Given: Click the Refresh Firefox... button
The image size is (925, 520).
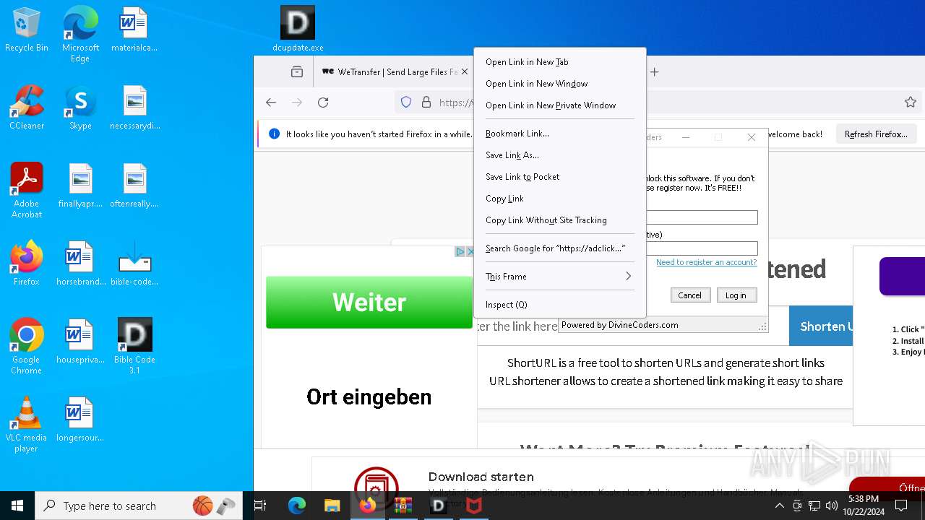Looking at the screenshot, I should (876, 134).
